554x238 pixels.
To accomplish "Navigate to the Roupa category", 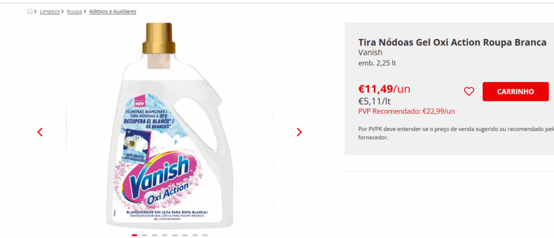I will [74, 11].
